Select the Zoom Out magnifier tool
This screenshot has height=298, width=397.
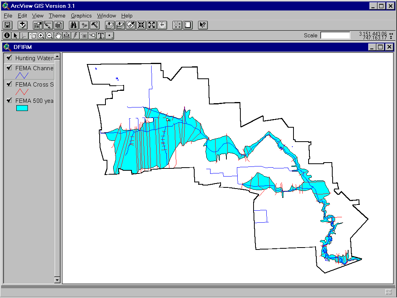pyautogui.click(x=50, y=35)
